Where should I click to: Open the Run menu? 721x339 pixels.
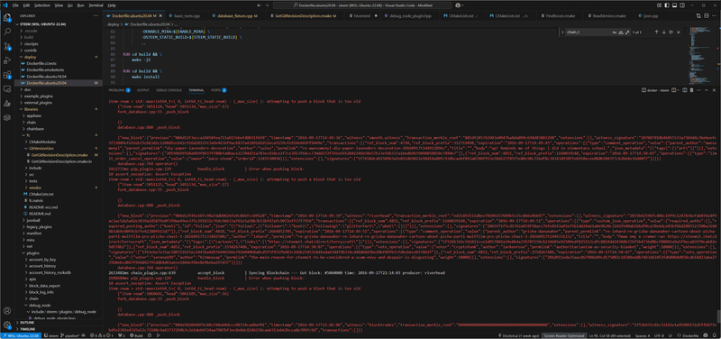(81, 5)
